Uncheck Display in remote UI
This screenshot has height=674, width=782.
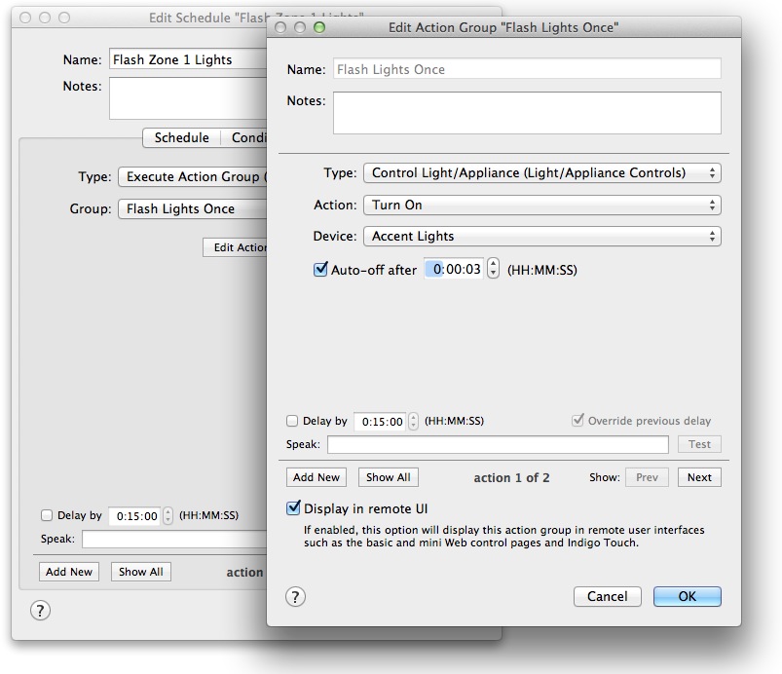tap(293, 508)
